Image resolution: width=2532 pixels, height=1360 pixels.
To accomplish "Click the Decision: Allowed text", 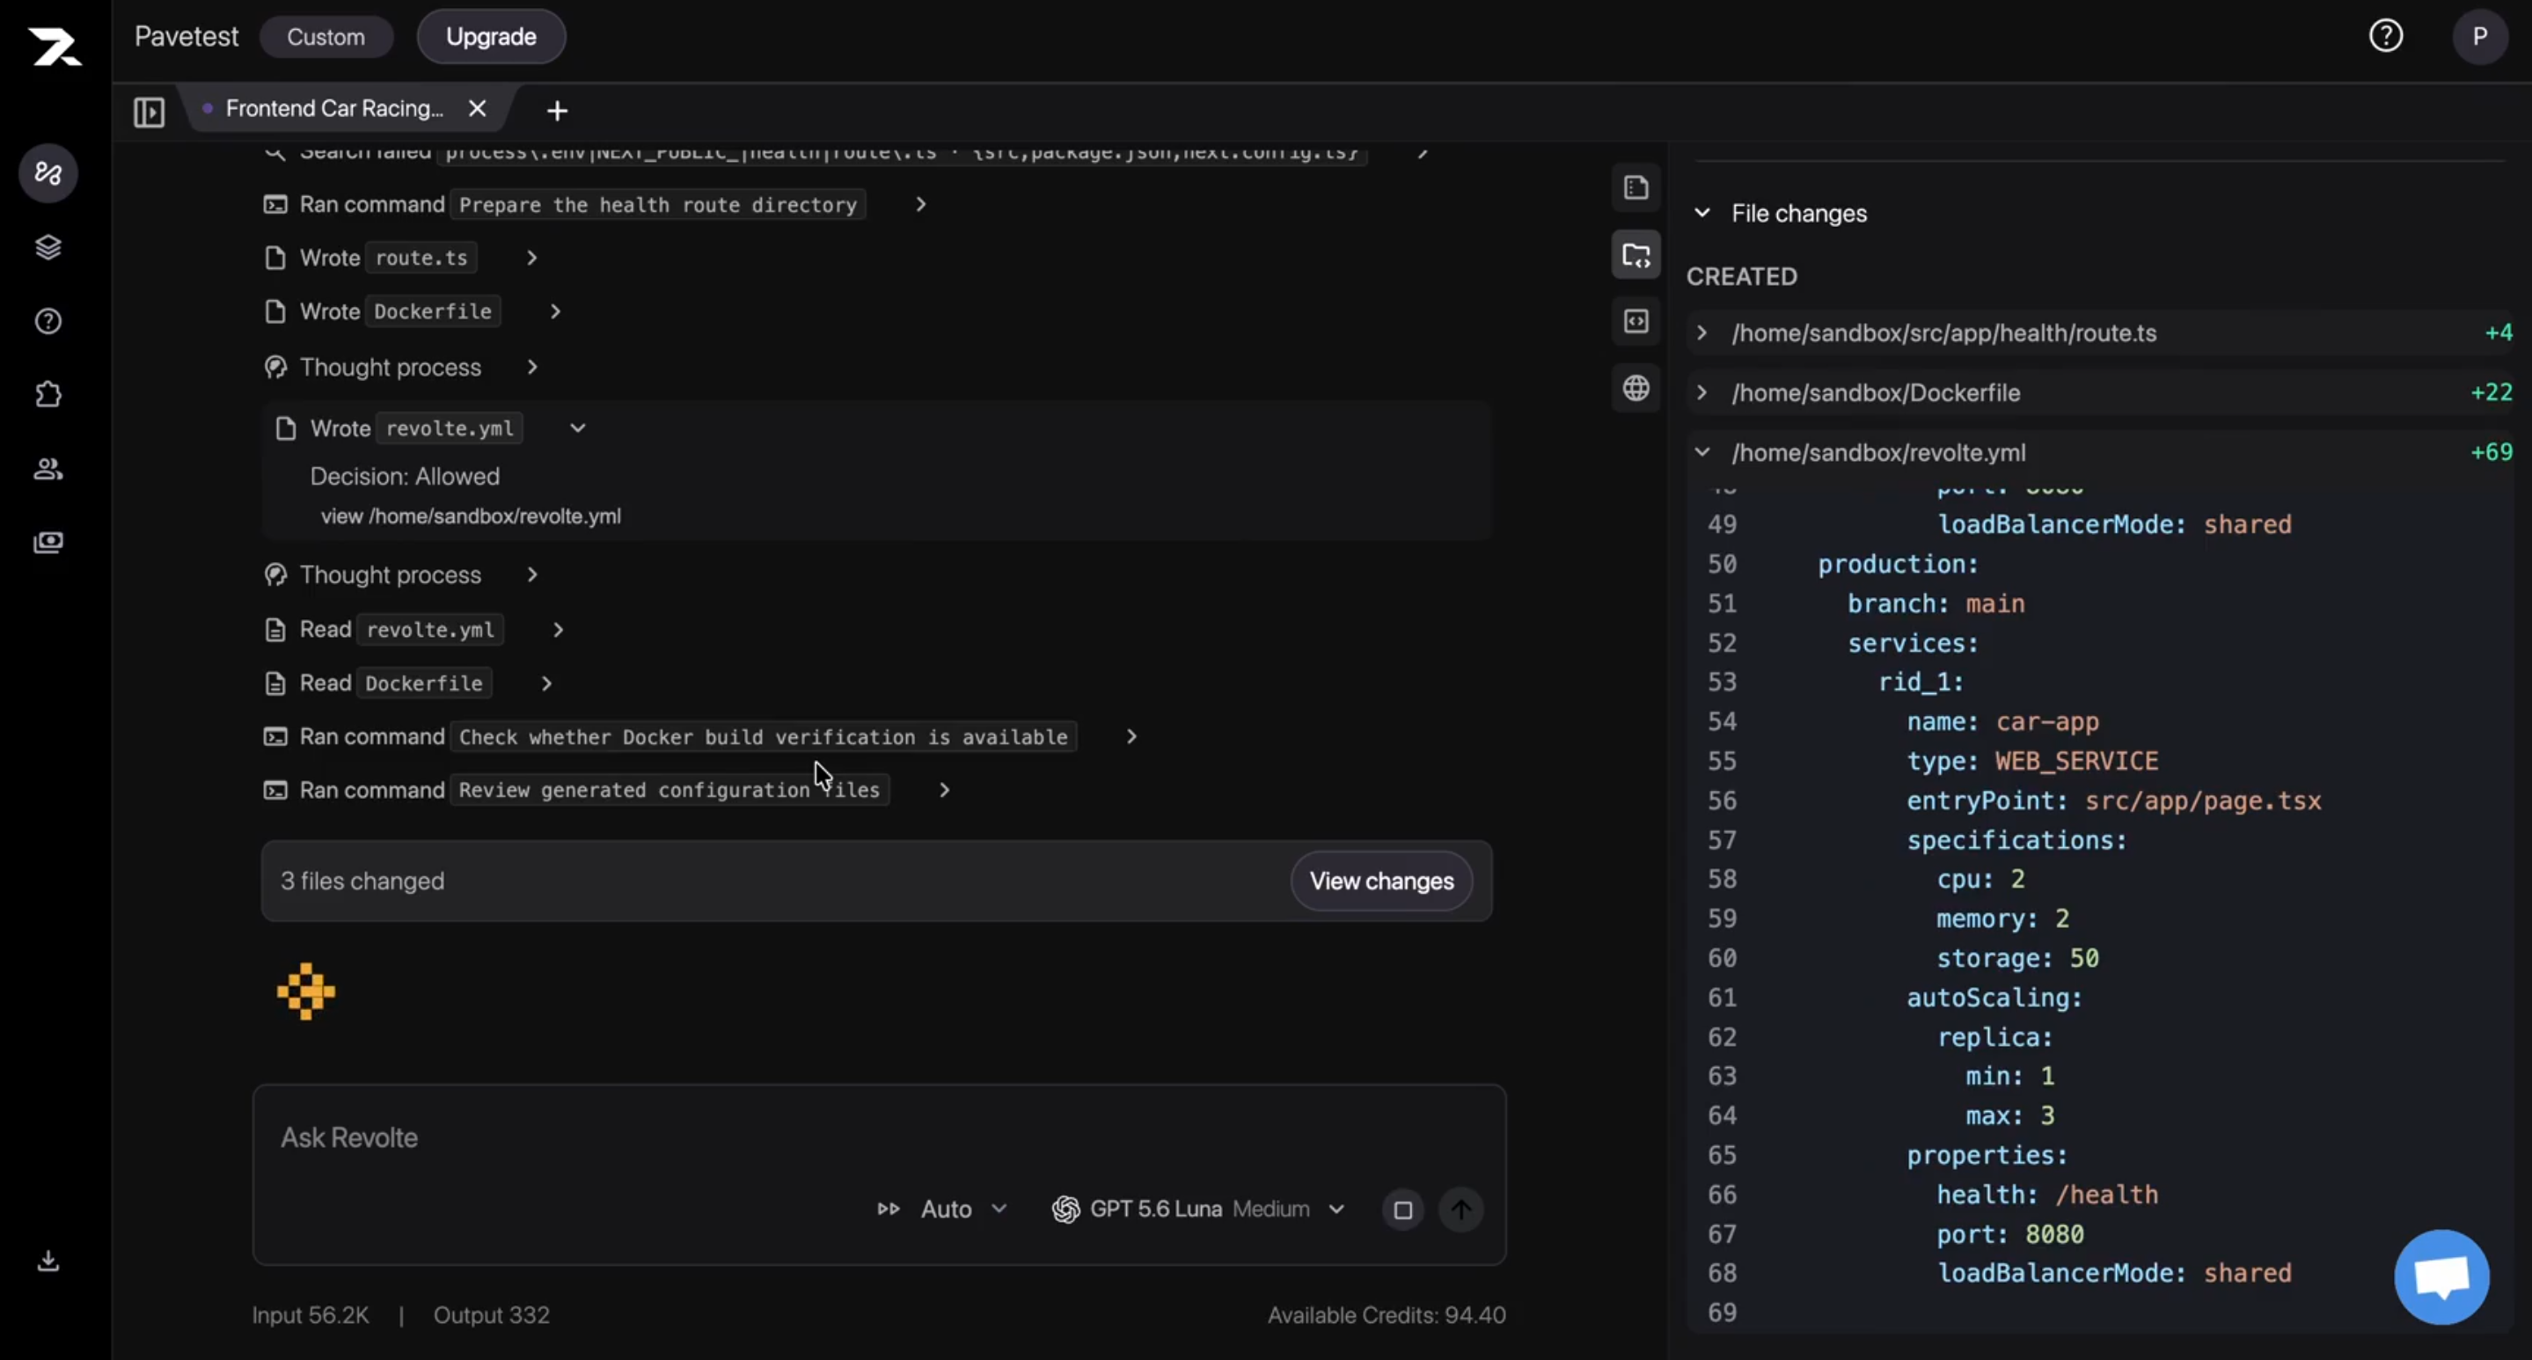I will [405, 477].
